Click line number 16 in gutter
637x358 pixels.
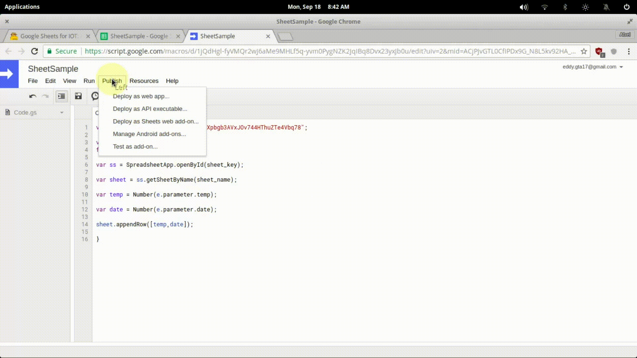coord(85,239)
